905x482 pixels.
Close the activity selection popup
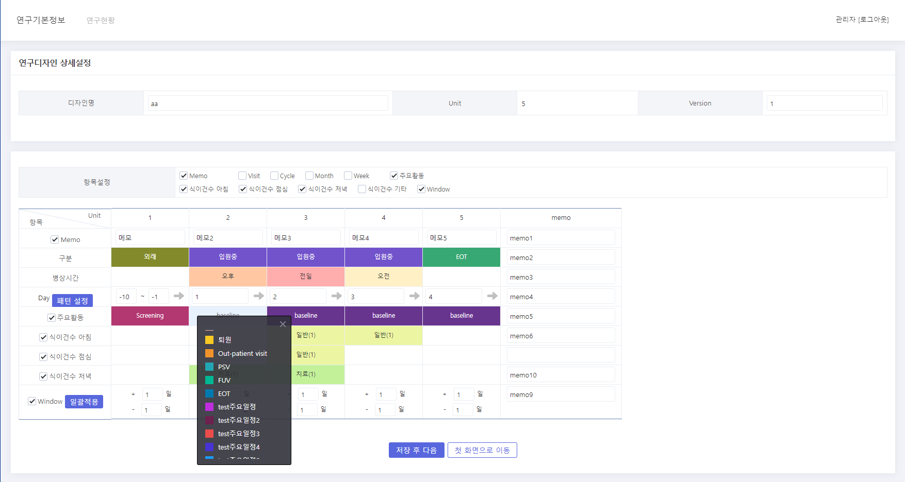click(283, 324)
